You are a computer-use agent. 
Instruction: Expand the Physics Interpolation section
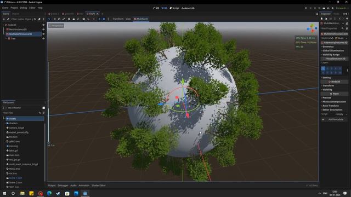coord(335,102)
